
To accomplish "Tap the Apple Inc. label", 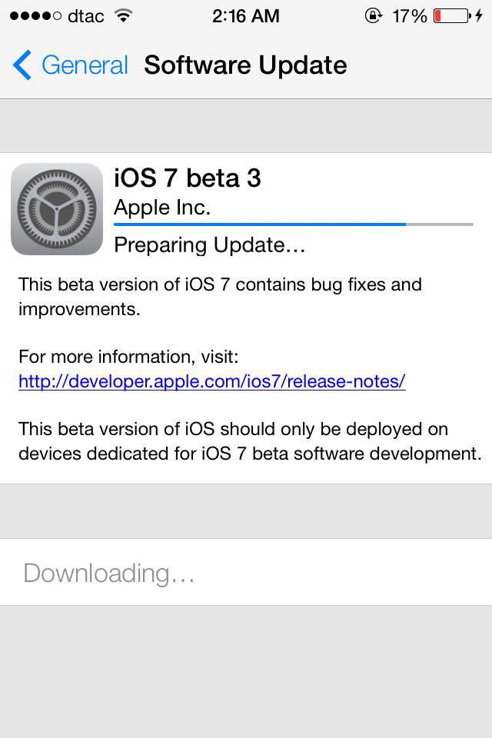I will (162, 208).
